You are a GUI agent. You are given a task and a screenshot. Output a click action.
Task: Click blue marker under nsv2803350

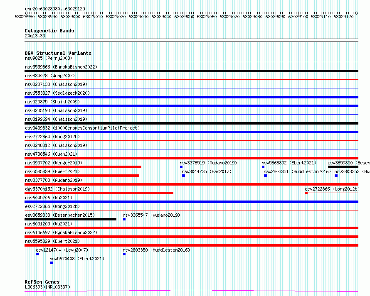coord(124,254)
